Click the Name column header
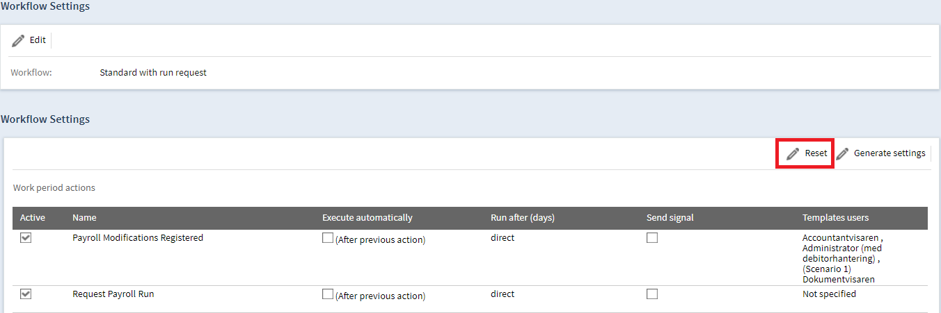The width and height of the screenshot is (941, 313). [x=84, y=218]
